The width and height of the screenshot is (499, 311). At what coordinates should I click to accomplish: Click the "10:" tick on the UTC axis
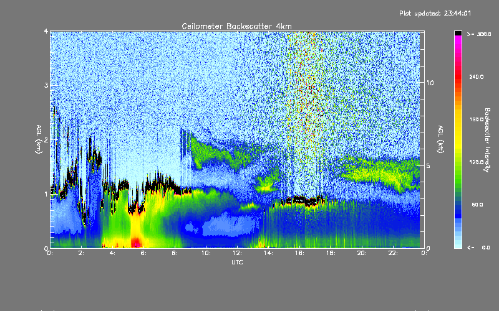pos(206,253)
